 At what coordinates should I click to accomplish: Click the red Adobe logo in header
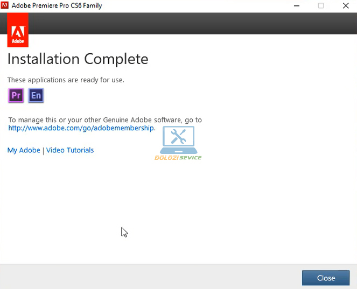[18, 30]
